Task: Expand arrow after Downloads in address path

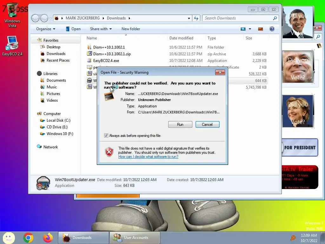Action: click(x=129, y=18)
